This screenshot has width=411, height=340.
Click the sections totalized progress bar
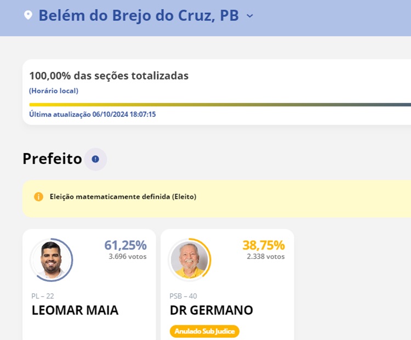(x=219, y=104)
